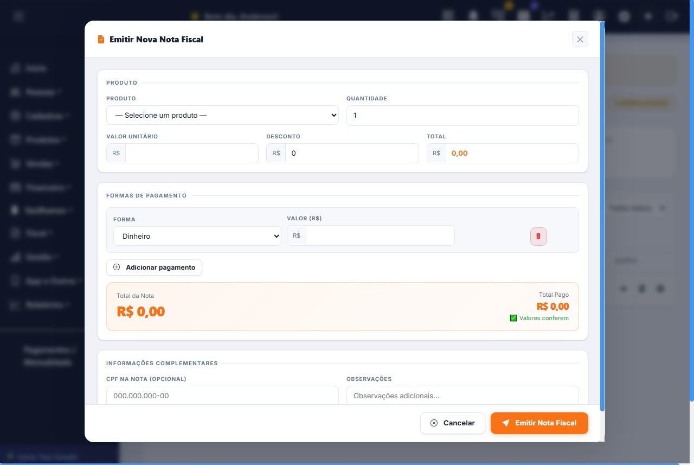Select the Desconto input field
694x465 pixels.
(x=351, y=154)
